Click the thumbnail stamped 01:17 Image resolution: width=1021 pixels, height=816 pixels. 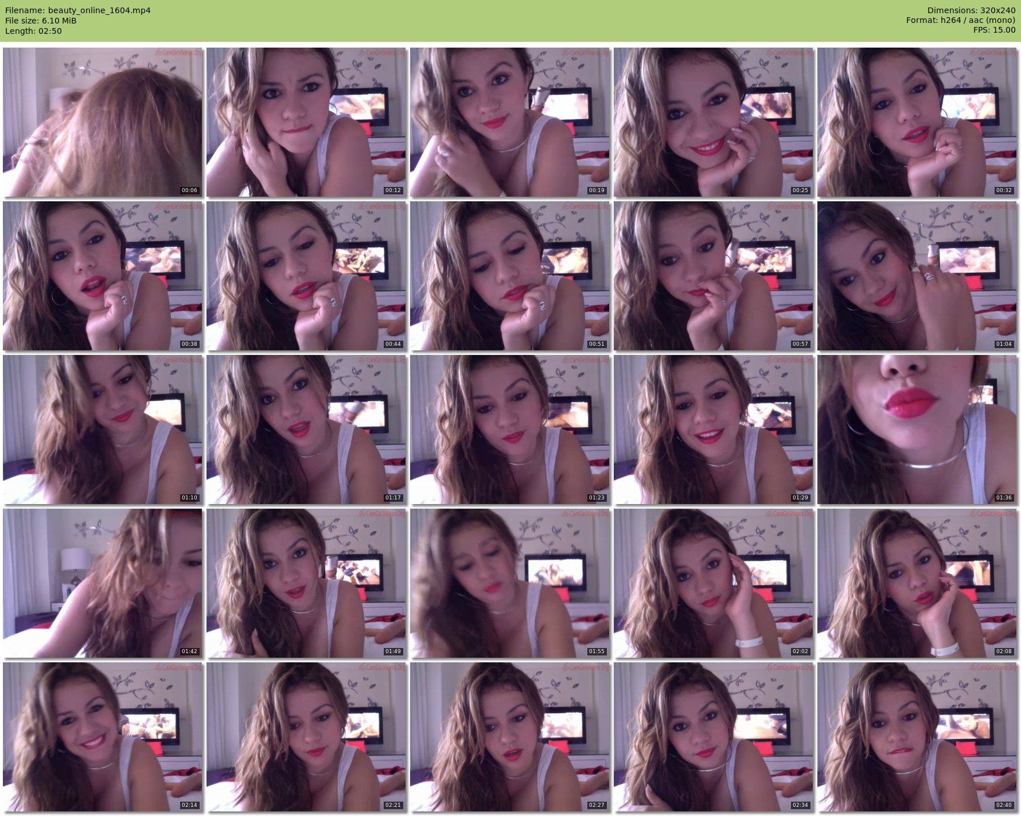tap(306, 430)
